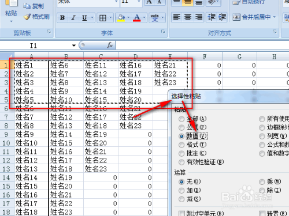Align text left

click(x=176, y=17)
